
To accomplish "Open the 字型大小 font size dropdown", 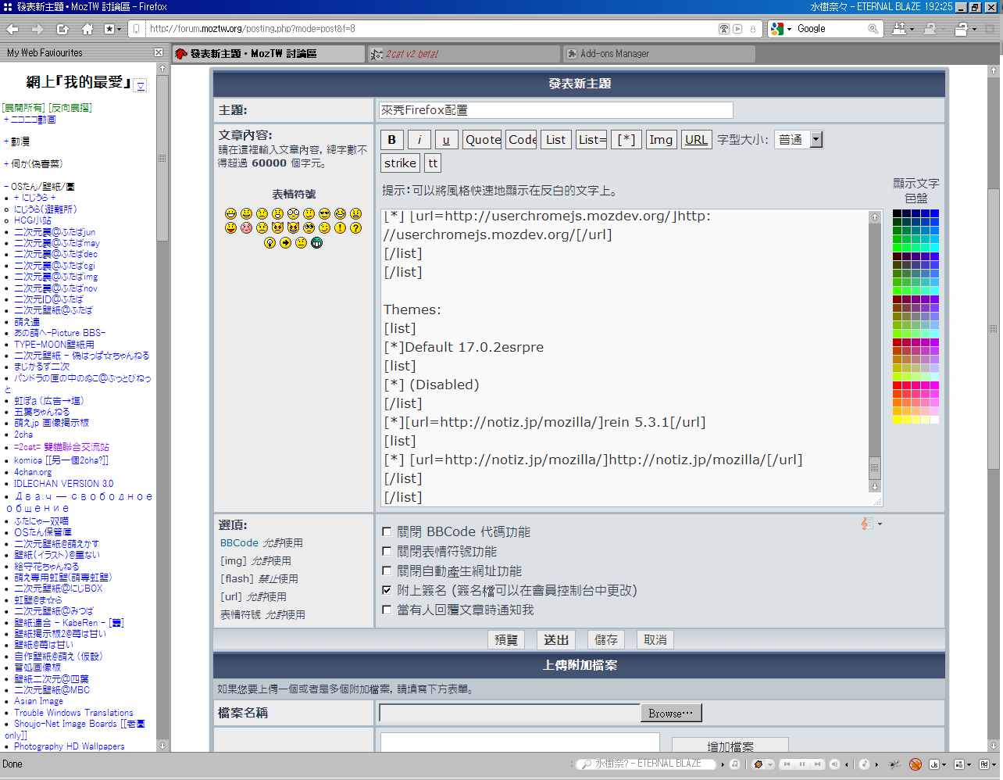I will tap(816, 140).
